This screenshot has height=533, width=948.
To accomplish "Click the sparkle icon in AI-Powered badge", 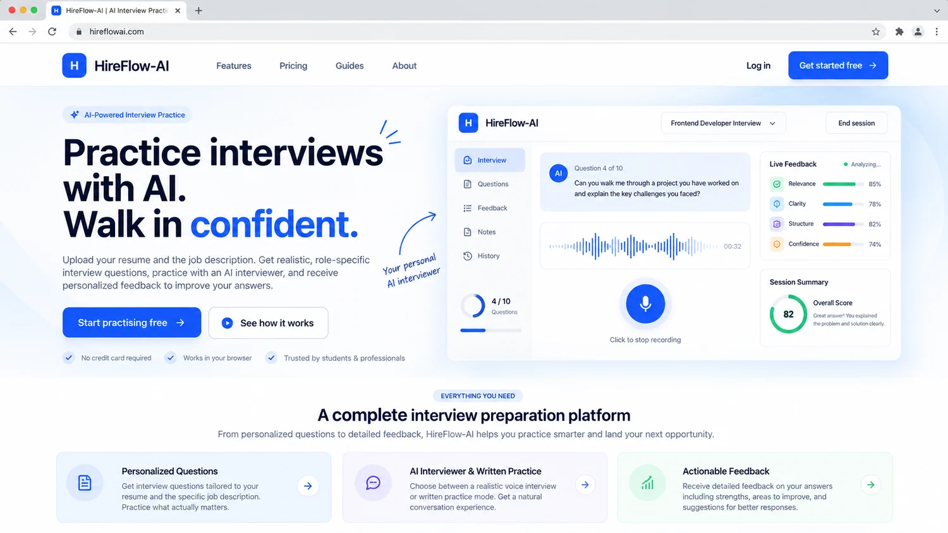I will (x=75, y=115).
